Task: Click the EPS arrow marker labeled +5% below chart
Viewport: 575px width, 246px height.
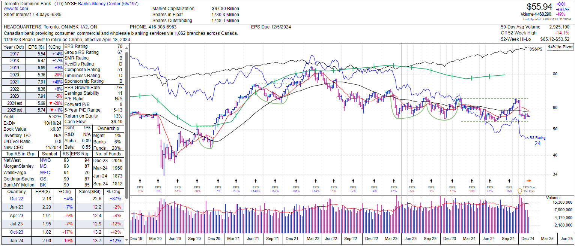Action: [509, 180]
